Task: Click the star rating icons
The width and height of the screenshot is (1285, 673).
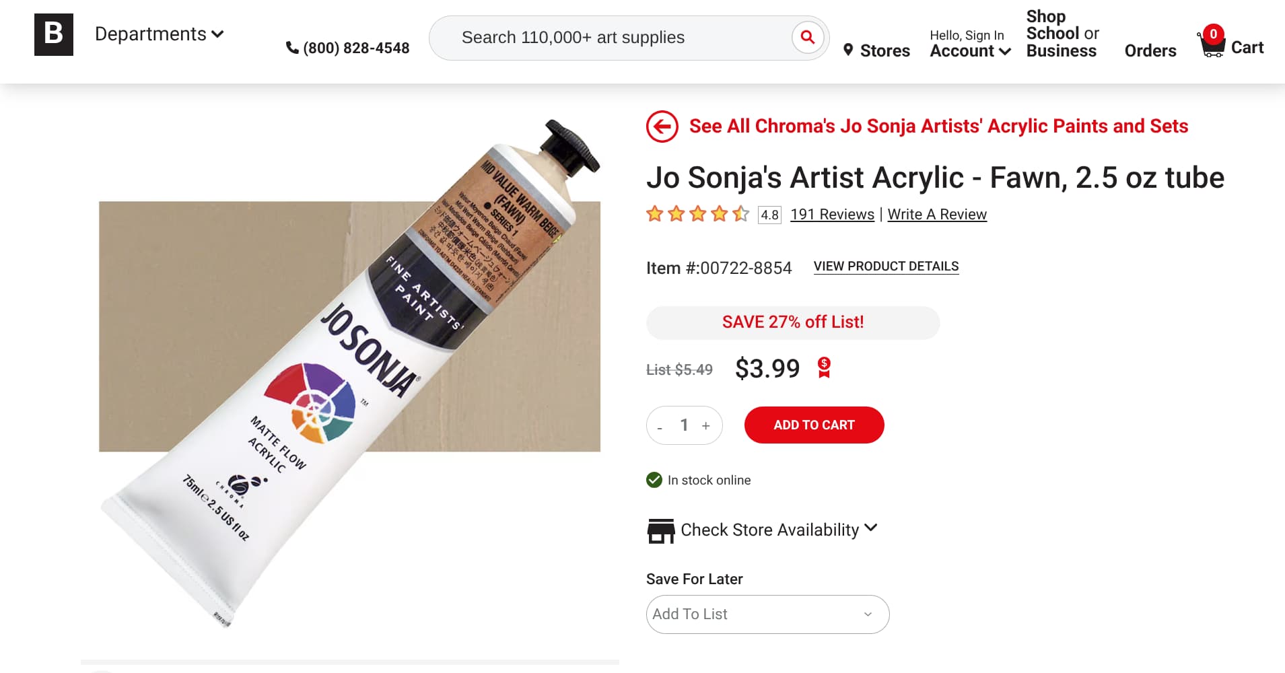Action: [697, 214]
